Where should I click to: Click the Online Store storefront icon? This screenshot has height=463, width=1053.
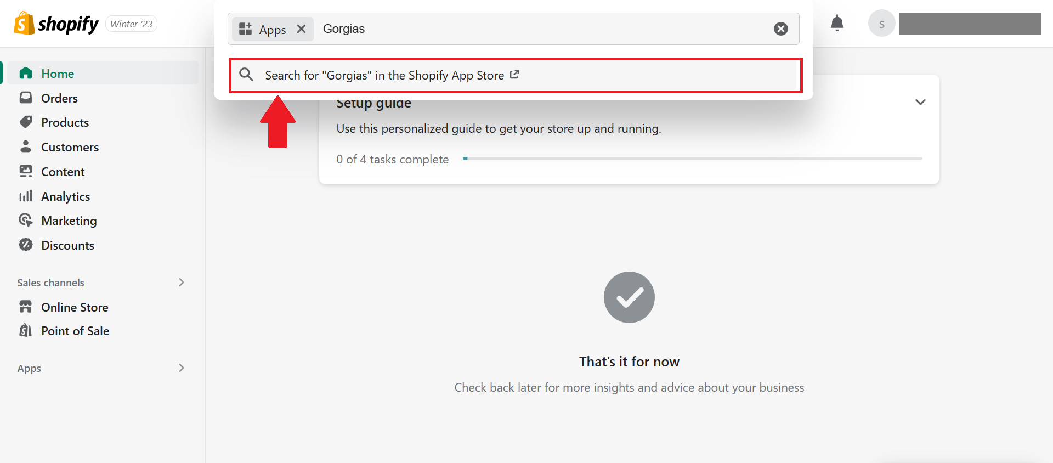pos(26,307)
